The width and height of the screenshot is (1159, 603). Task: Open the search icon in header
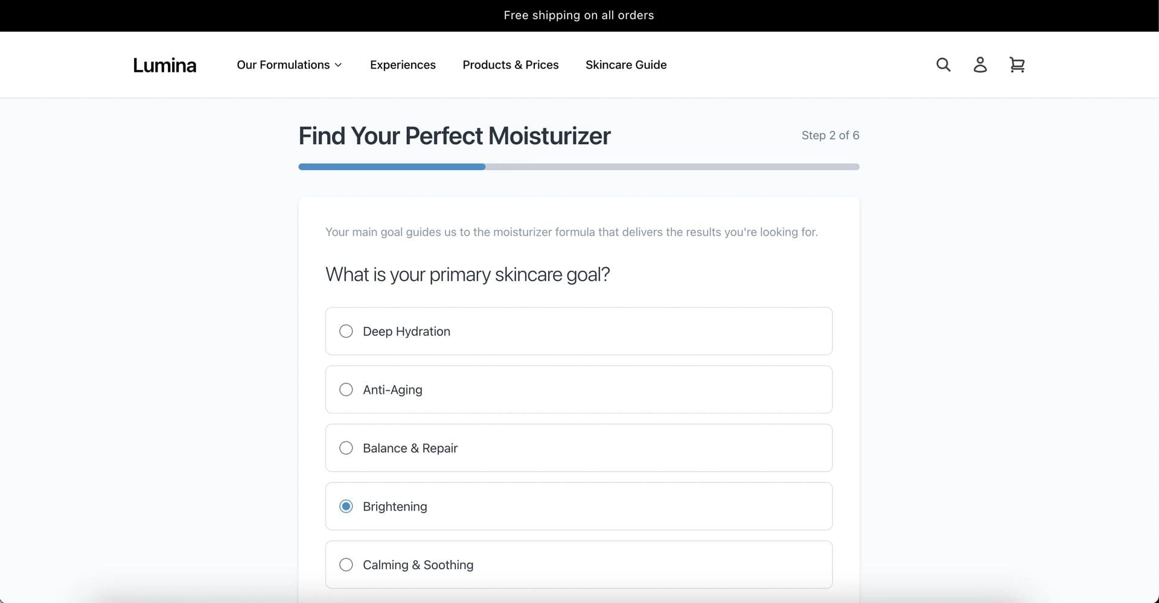pos(943,65)
